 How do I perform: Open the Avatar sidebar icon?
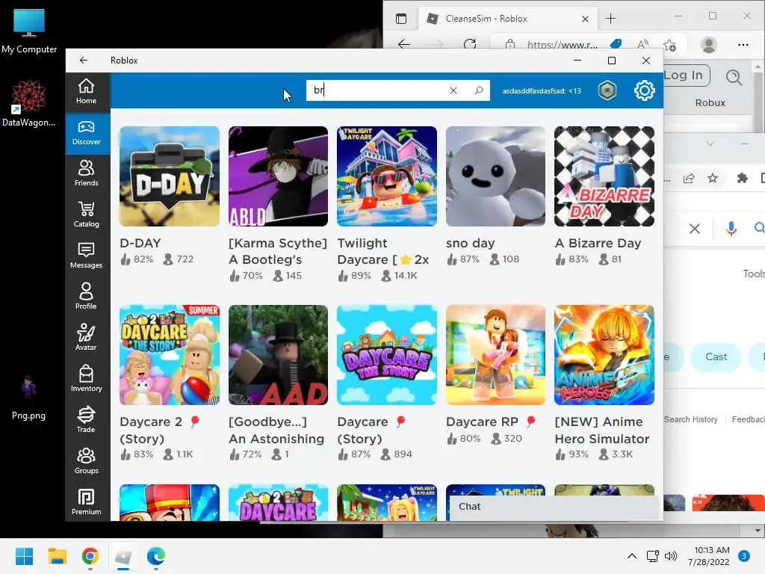pos(87,338)
